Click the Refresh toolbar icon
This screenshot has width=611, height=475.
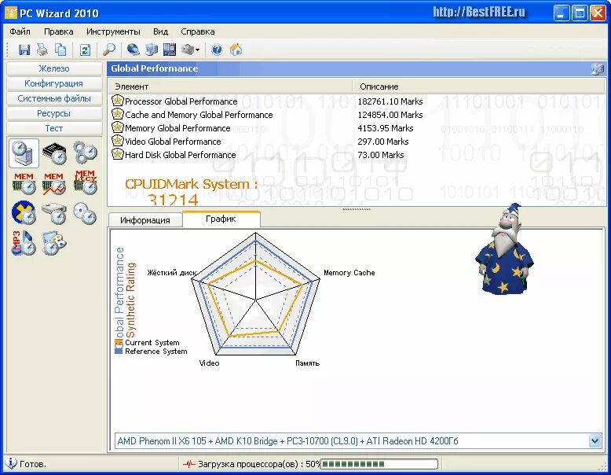point(85,50)
